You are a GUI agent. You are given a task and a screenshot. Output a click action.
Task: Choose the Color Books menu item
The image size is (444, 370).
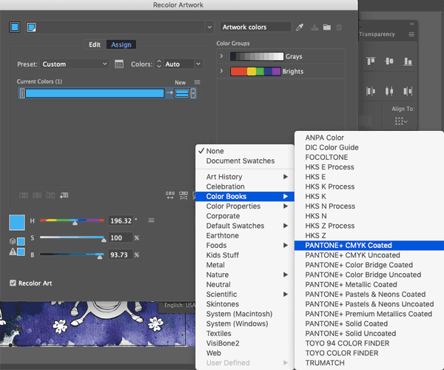pyautogui.click(x=245, y=196)
